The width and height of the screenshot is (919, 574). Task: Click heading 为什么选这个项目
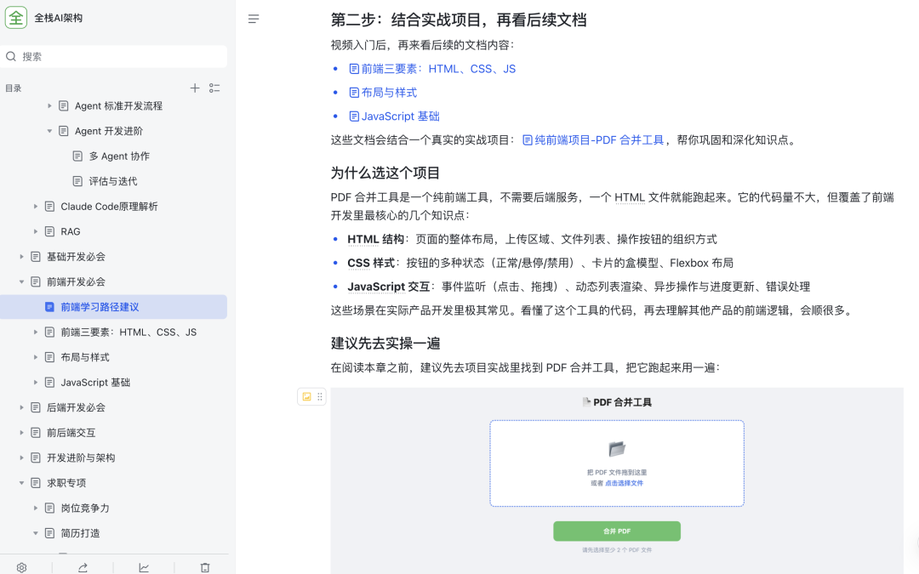point(385,173)
